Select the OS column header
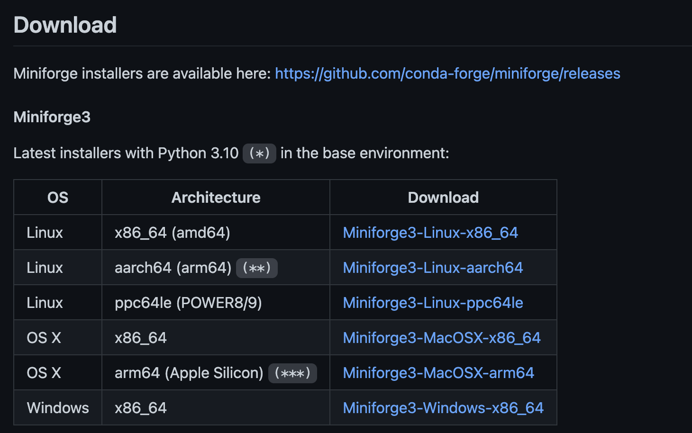692x433 pixels. coord(58,198)
